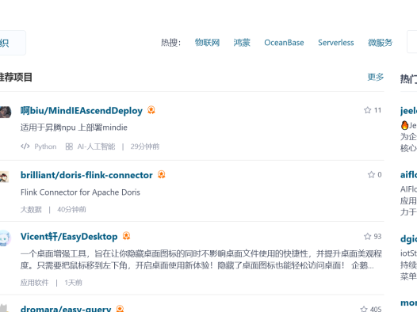
Task: Star the EasyDesktop project
Action: pyautogui.click(x=368, y=236)
